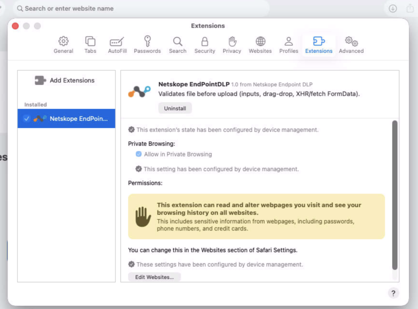Click the "Netskope EndPointDLP" title text

pyautogui.click(x=194, y=84)
